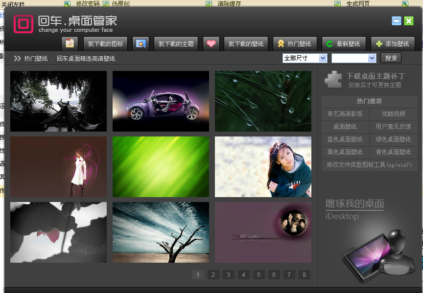Image resolution: width=423 pixels, height=293 pixels.
Task: Click the pink heart favorites icon
Action: click(x=211, y=43)
